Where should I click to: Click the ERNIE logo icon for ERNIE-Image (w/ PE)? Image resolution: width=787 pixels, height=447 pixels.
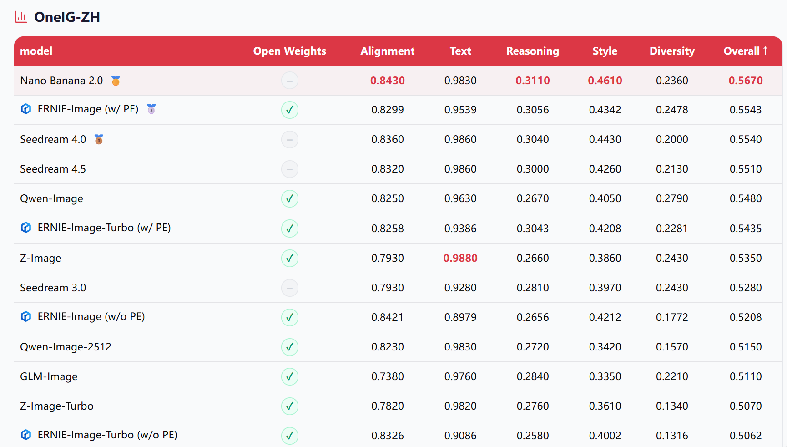(26, 109)
